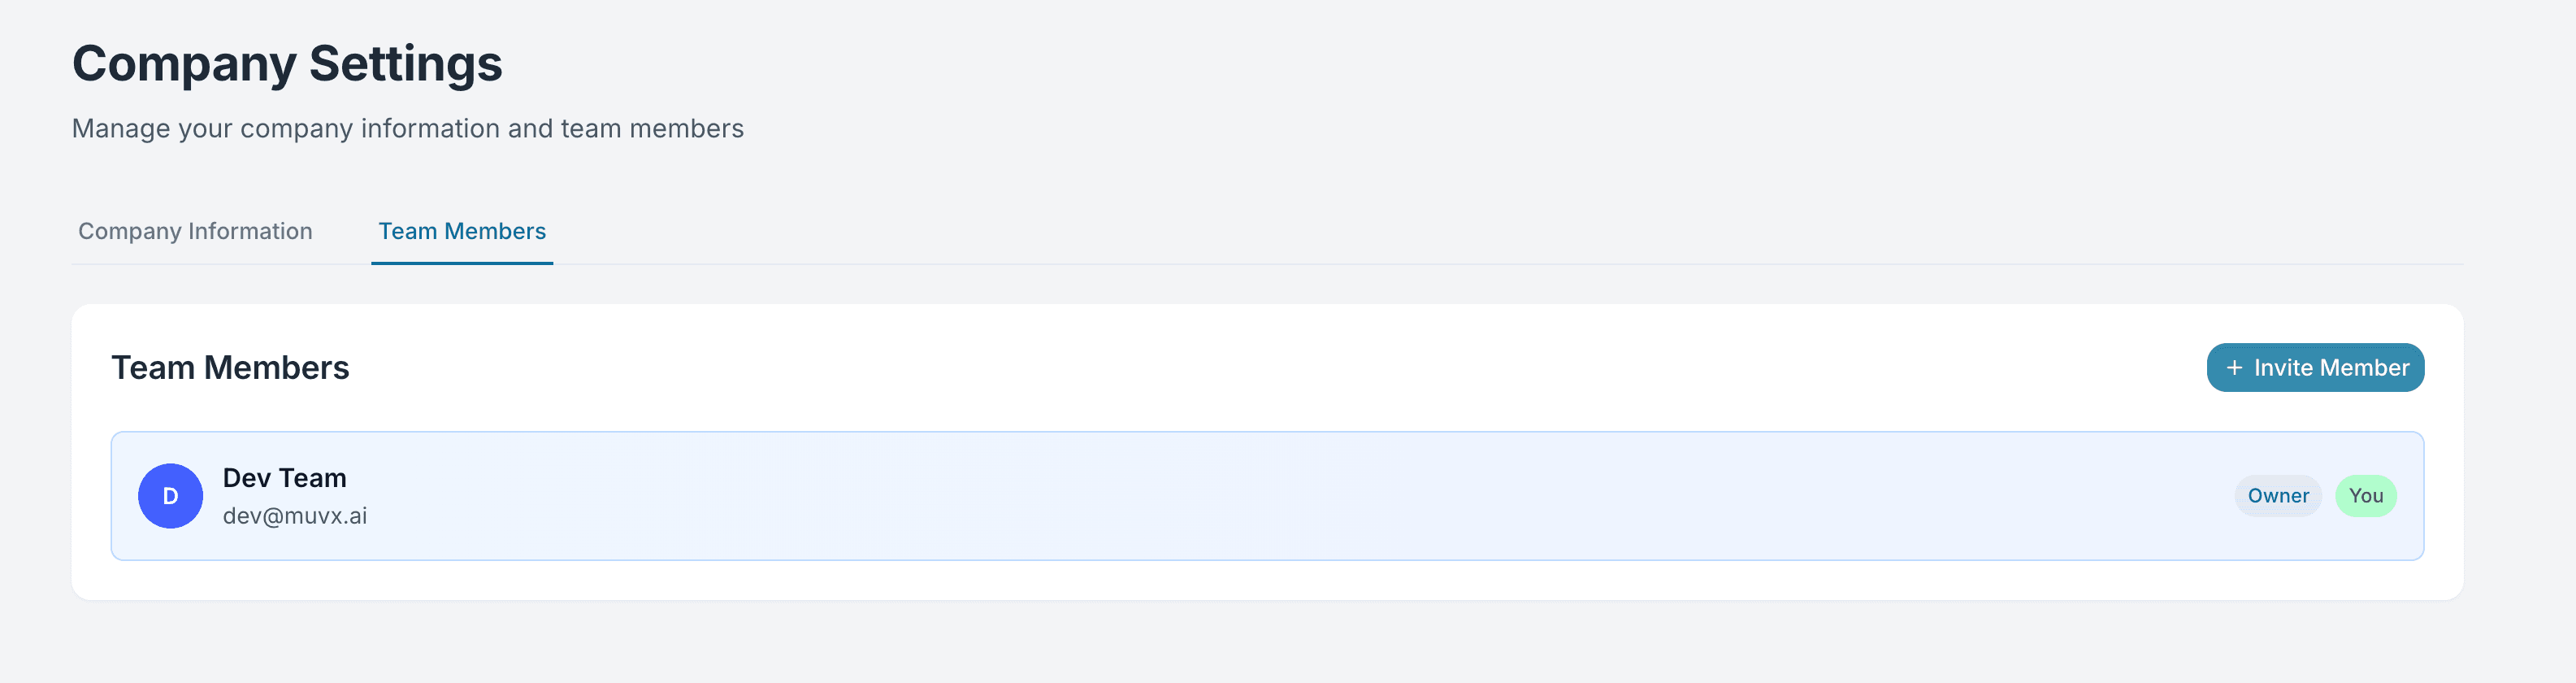Viewport: 2576px width, 683px height.
Task: Click the dev@muvx.ai email address
Action: point(294,516)
